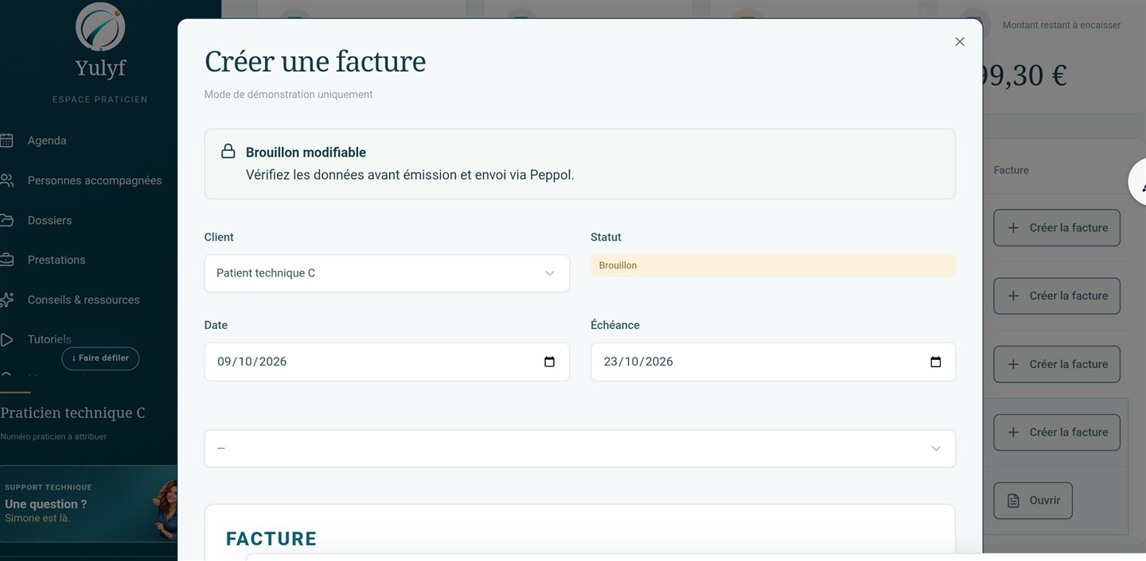1146x561 pixels.
Task: Click Praticien technique C in the sidebar
Action: [72, 413]
